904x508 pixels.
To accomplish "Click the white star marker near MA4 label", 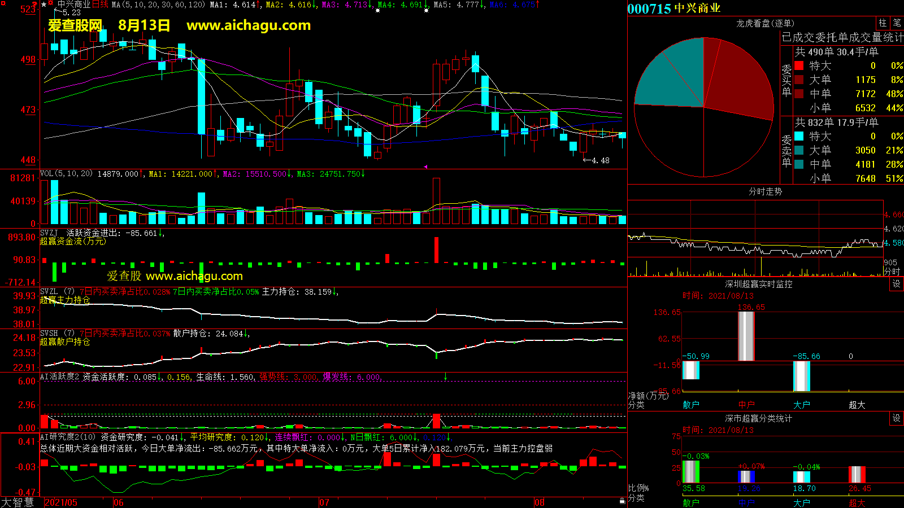I will tap(426, 11).
